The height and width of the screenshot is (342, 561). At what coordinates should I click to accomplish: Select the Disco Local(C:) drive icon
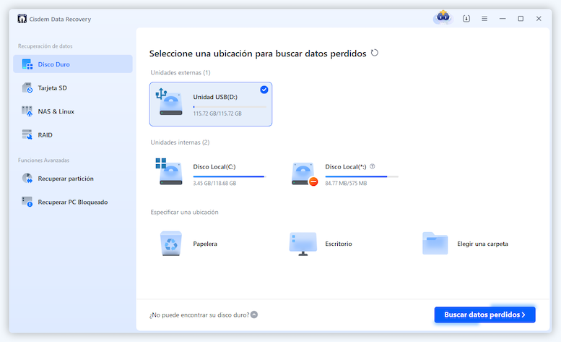pyautogui.click(x=170, y=174)
